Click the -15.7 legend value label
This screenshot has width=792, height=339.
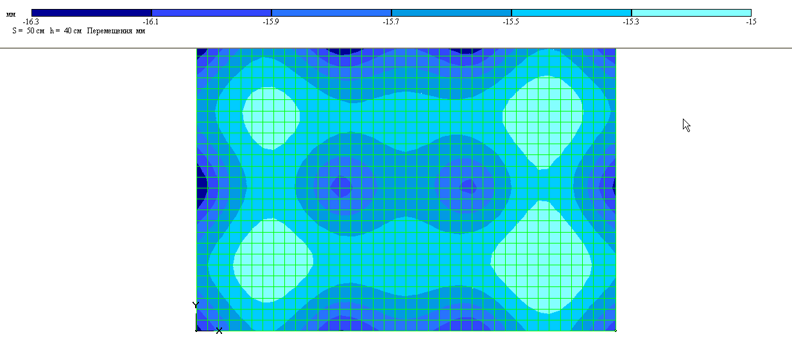(392, 22)
